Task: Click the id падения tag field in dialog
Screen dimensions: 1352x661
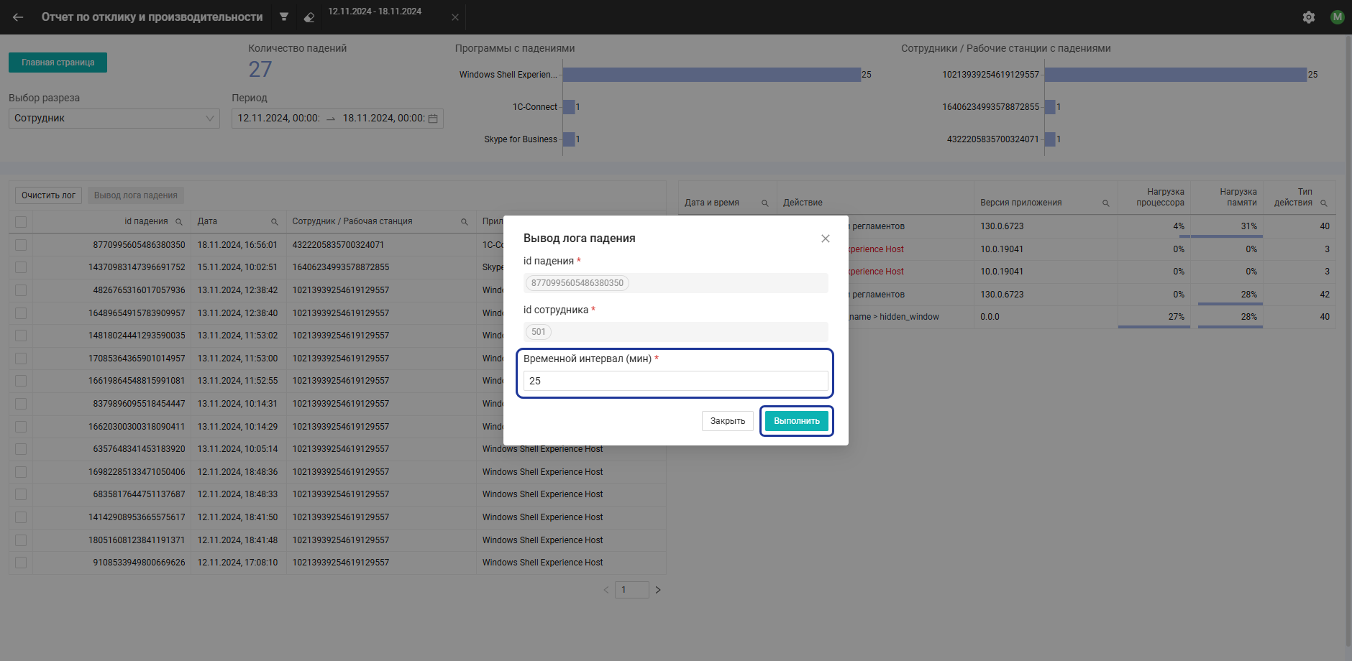Action: (x=676, y=283)
